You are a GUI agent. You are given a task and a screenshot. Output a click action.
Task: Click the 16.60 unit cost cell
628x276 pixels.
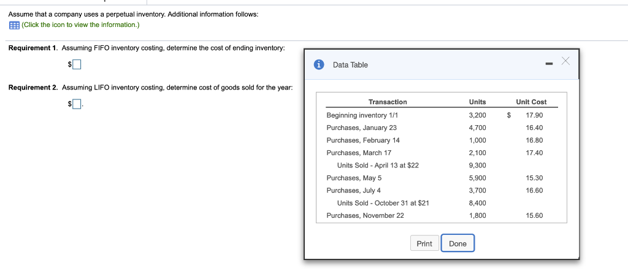coord(534,190)
